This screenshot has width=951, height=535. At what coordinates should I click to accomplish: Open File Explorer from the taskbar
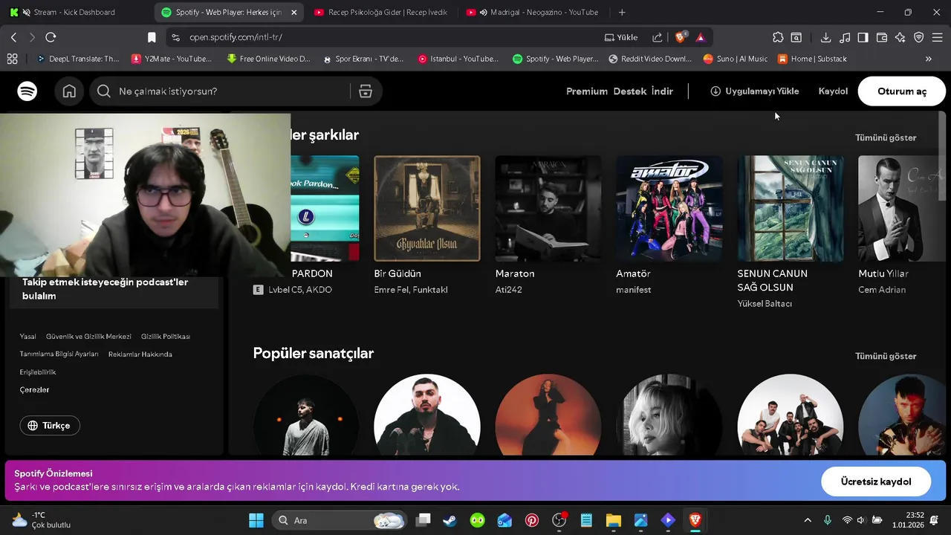point(613,520)
